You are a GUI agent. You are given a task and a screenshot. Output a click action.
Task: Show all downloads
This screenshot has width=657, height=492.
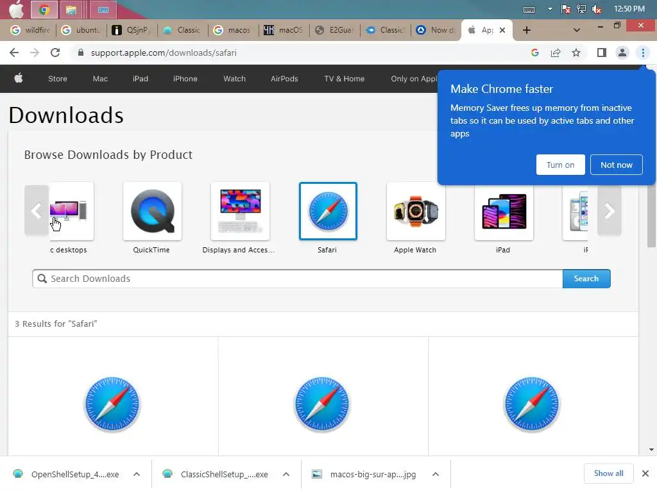click(608, 473)
